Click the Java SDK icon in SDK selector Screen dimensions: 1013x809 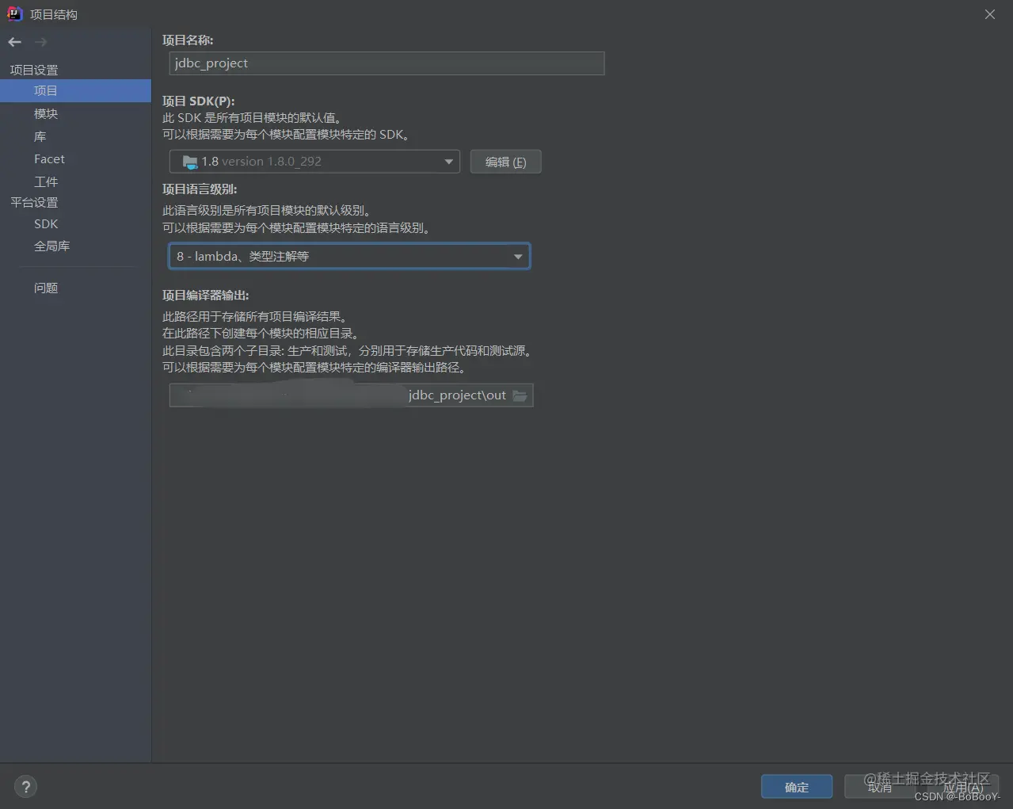coord(189,162)
